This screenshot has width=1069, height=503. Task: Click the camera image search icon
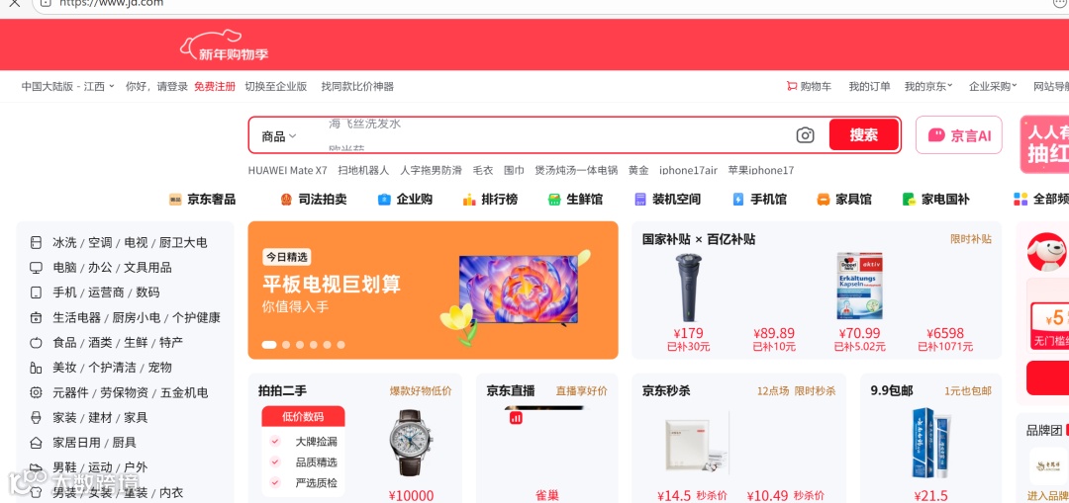[x=805, y=135]
